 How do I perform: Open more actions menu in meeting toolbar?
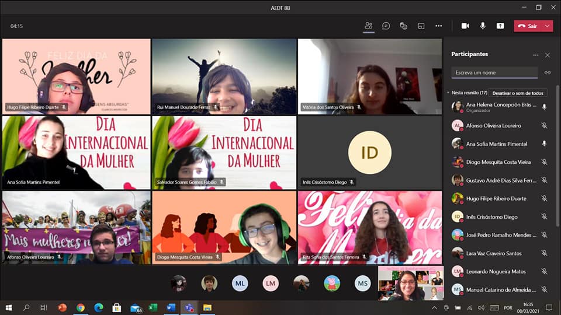tap(439, 26)
